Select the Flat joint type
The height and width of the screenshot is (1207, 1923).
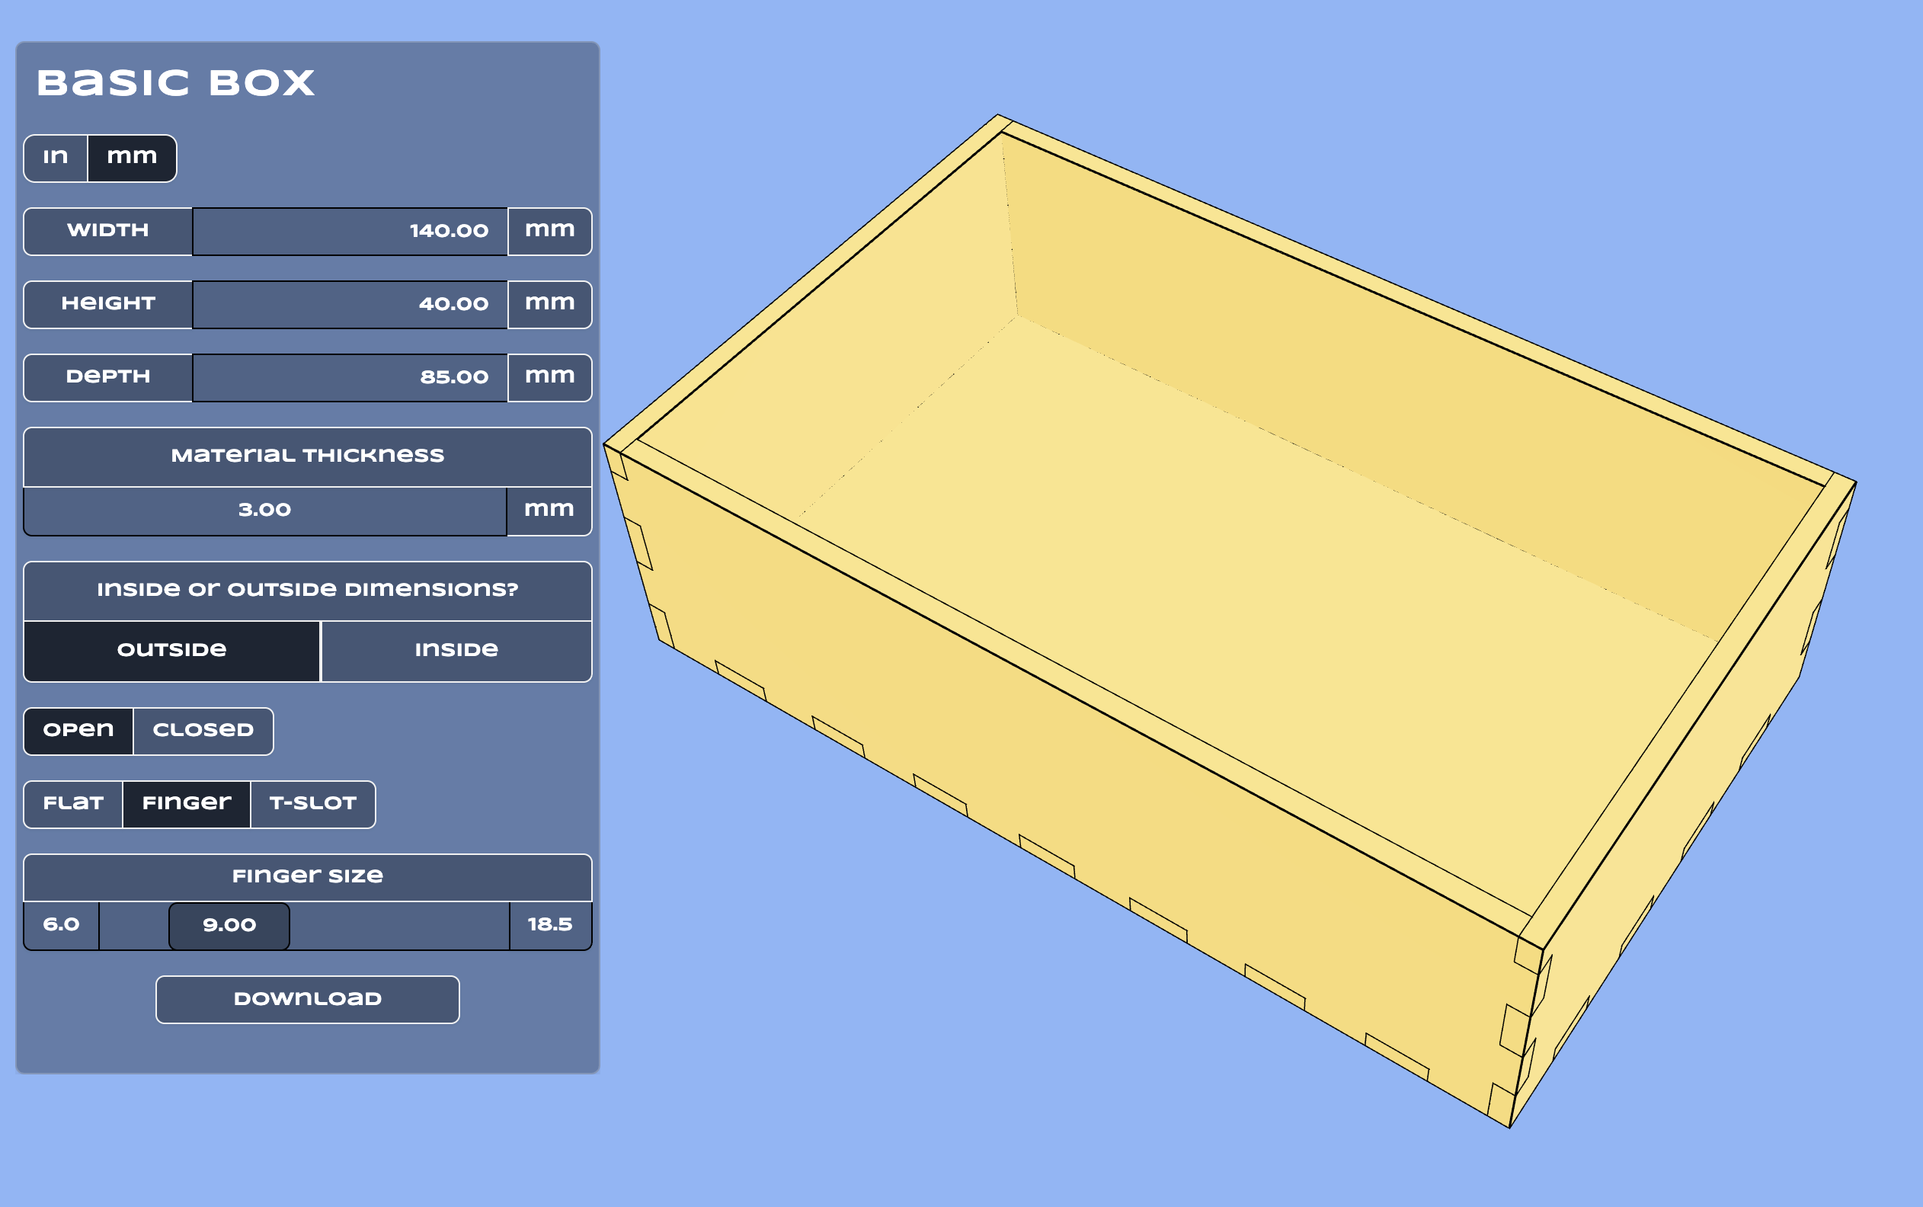(73, 804)
